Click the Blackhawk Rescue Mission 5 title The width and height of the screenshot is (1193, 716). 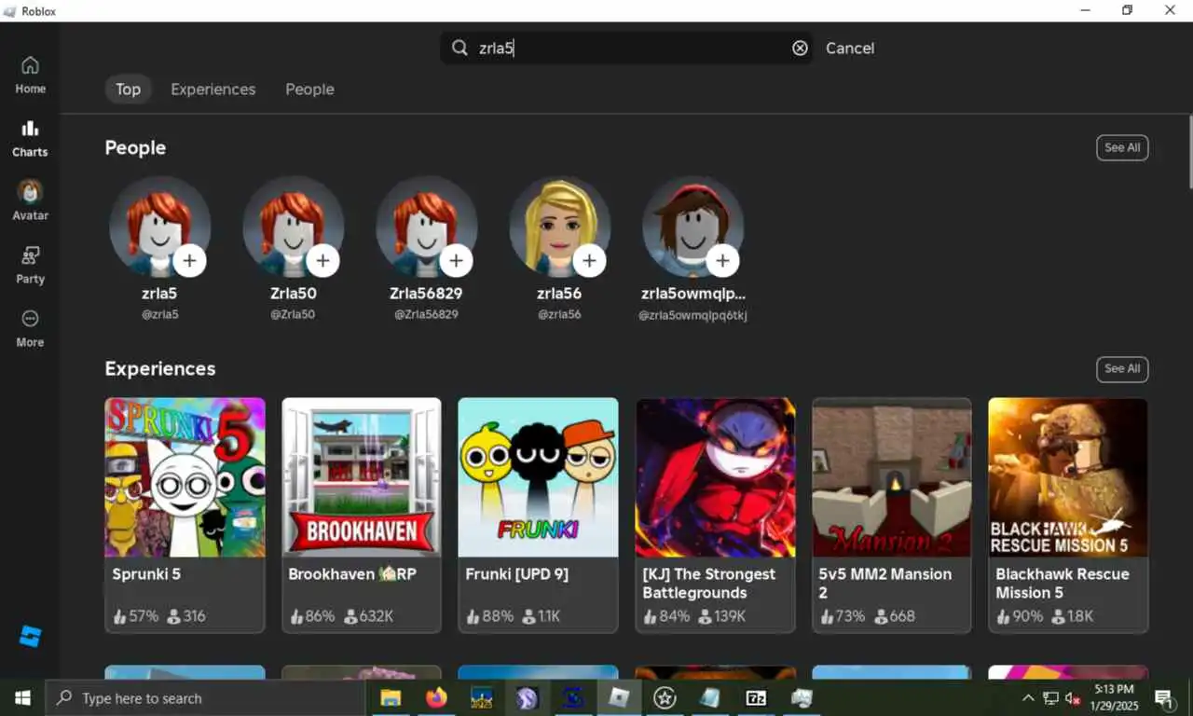coord(1062,584)
